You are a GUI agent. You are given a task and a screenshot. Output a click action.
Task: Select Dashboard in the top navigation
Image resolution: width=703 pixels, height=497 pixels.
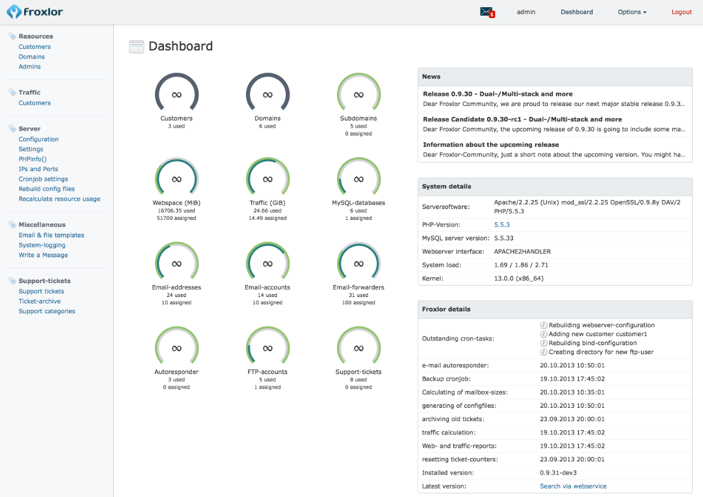tap(576, 11)
